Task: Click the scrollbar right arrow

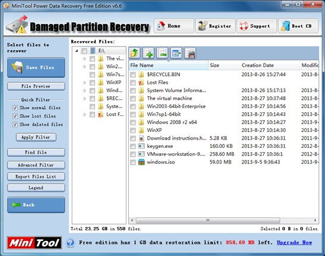Action: point(315,220)
